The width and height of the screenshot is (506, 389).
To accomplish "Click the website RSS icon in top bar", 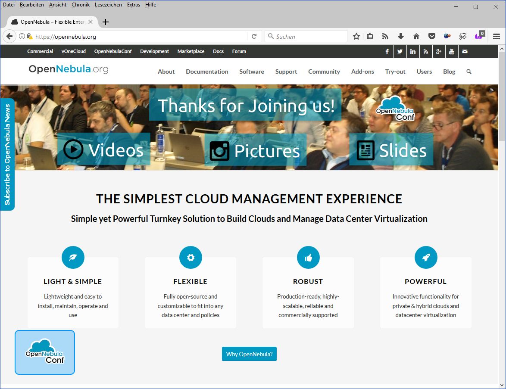I will 426,51.
